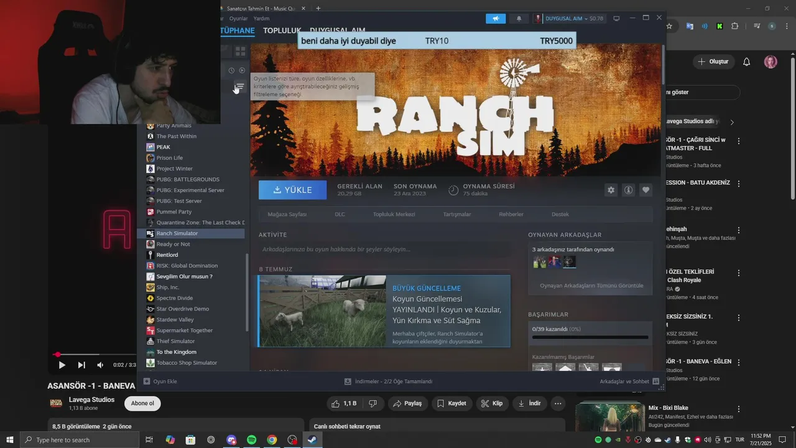The width and height of the screenshot is (796, 448).
Task: Open Rehberler tab
Action: tap(511, 214)
